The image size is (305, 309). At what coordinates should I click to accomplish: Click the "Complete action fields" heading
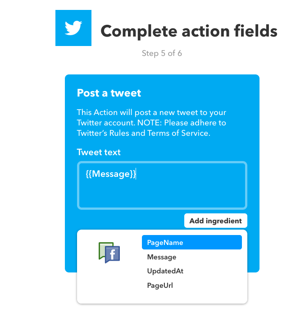(189, 31)
